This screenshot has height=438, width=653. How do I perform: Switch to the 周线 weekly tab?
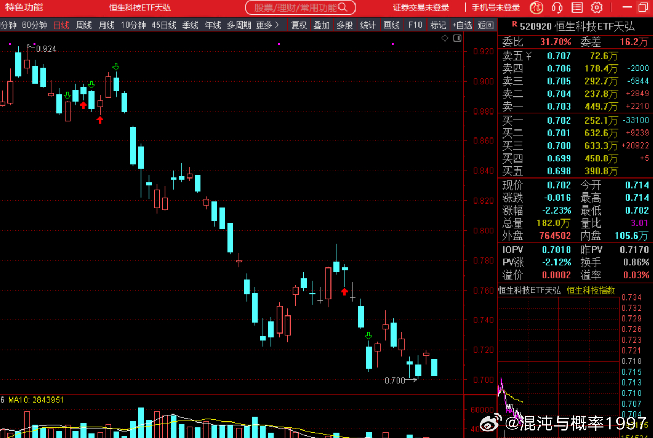click(x=84, y=25)
